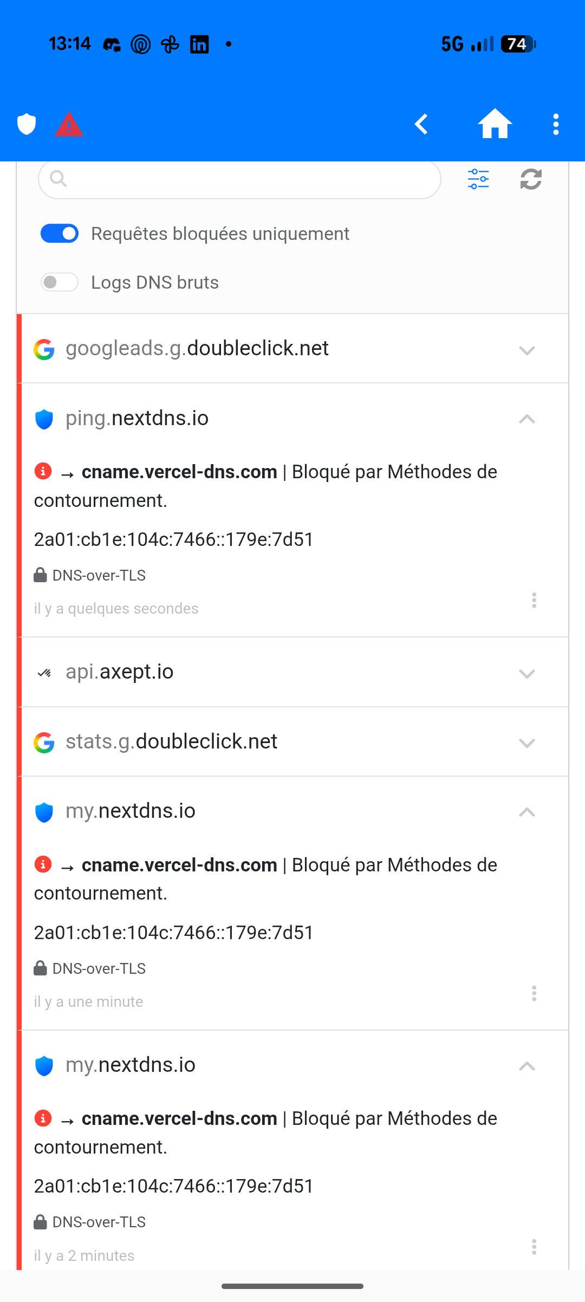Tap the red warning triangle icon
The image size is (585, 1302).
[69, 125]
